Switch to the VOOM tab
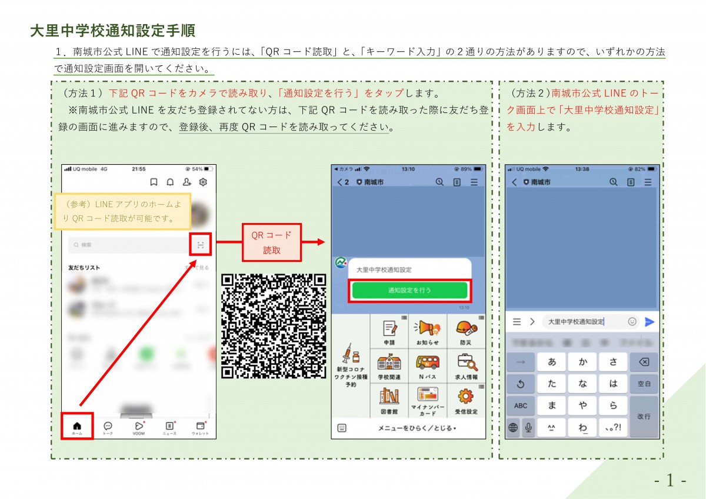Image resolution: width=706 pixels, height=499 pixels. [x=139, y=428]
